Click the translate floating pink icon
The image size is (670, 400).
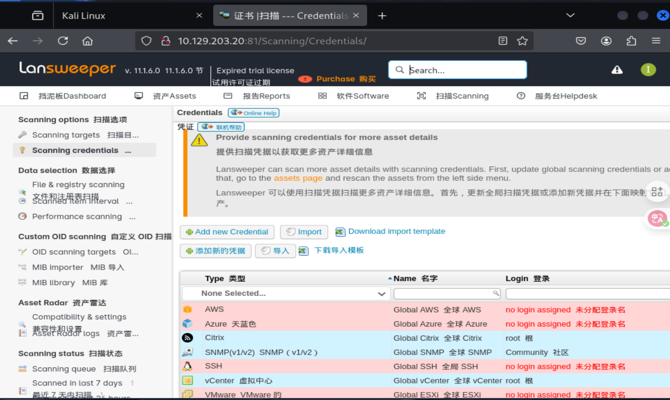tap(658, 218)
